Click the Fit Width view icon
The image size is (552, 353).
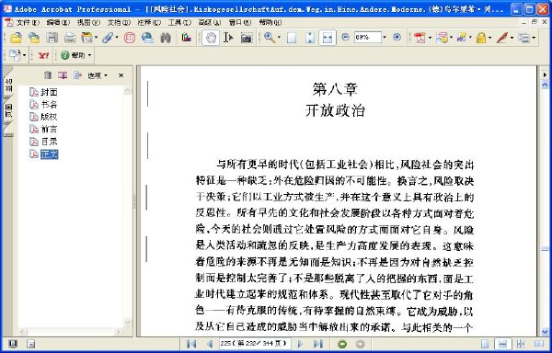[x=328, y=38]
